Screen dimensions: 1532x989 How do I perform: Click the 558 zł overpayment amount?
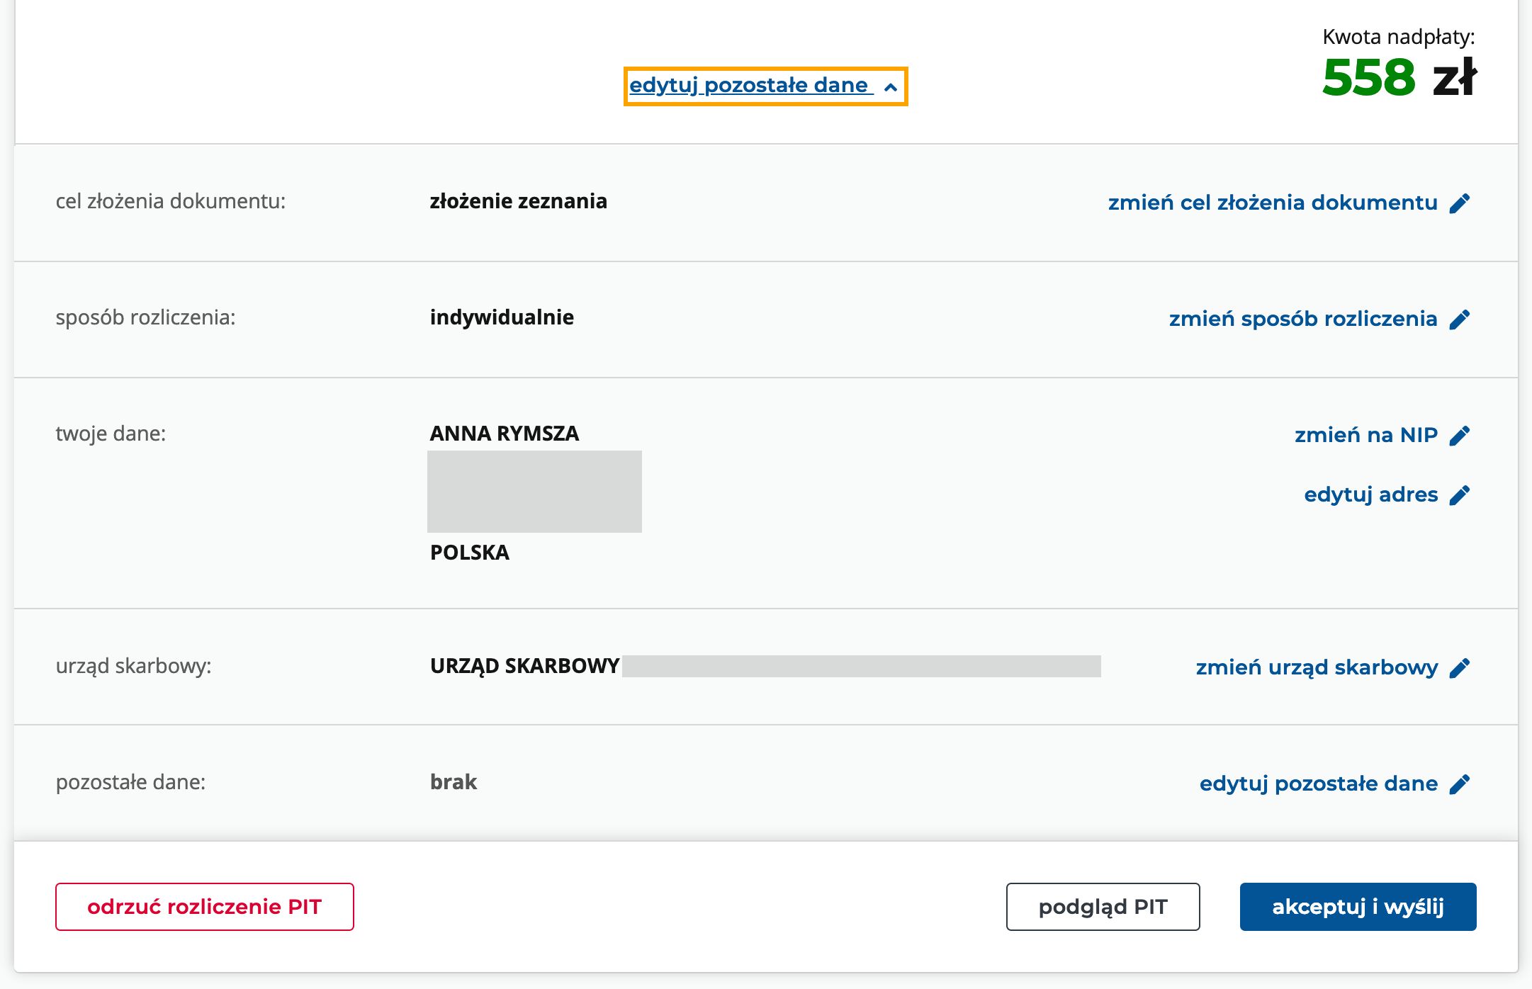1399,77
